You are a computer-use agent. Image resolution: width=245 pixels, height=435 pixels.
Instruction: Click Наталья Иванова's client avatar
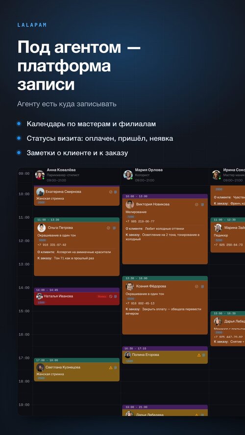click(x=39, y=296)
